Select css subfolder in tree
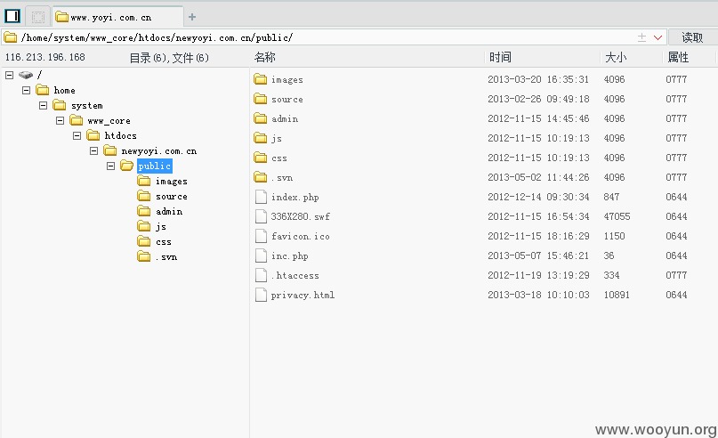Screen dimensions: 718x438 164,242
